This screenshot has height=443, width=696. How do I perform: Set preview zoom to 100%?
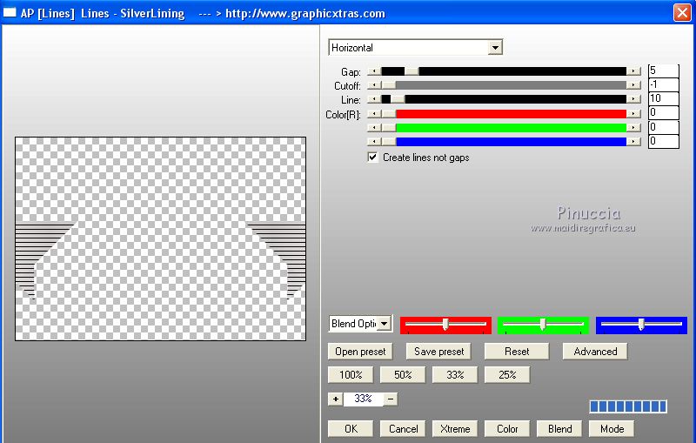tap(351, 374)
